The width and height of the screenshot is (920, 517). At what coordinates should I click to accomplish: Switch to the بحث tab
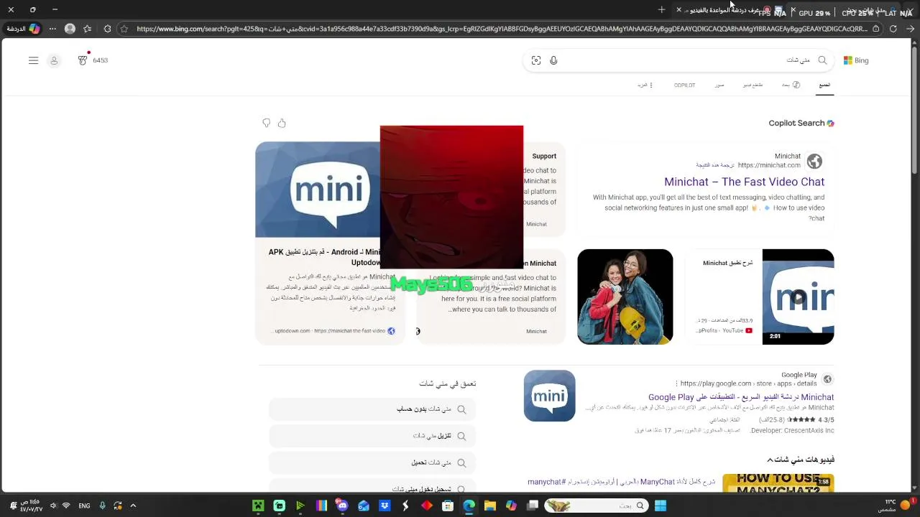[791, 85]
